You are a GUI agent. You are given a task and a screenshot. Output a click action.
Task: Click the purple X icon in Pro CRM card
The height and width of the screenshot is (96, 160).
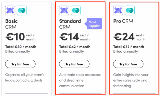coord(118,10)
